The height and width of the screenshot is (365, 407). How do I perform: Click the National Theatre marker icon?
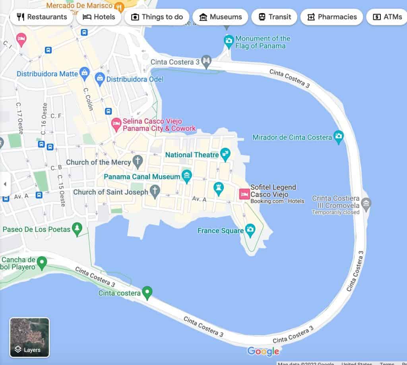click(x=225, y=154)
